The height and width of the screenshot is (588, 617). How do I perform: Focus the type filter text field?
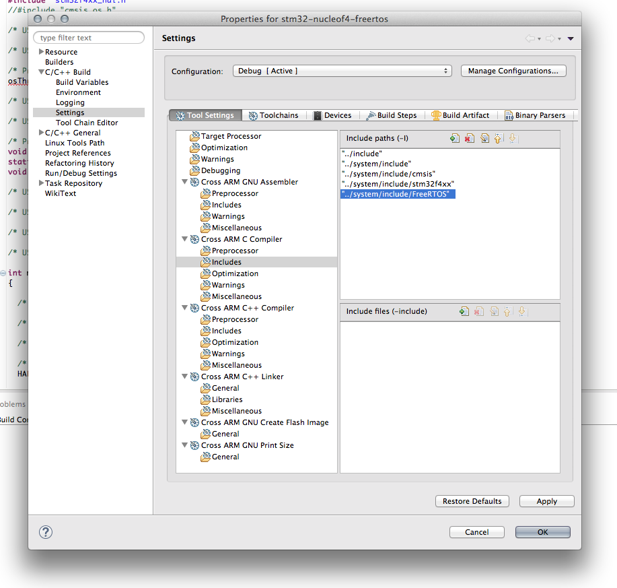point(89,38)
